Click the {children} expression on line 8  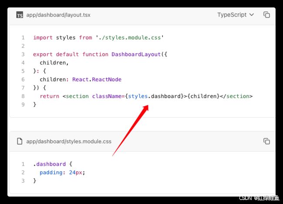click(x=204, y=96)
